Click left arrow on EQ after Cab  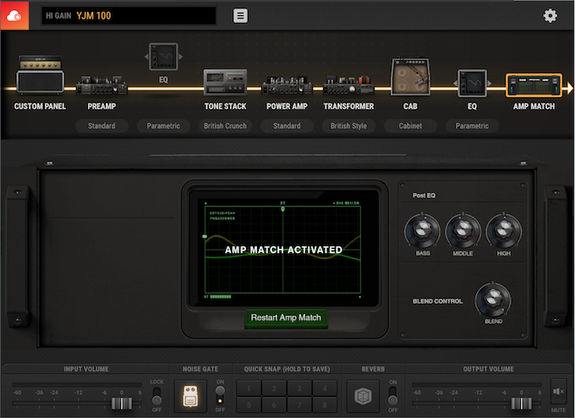[x=455, y=83]
